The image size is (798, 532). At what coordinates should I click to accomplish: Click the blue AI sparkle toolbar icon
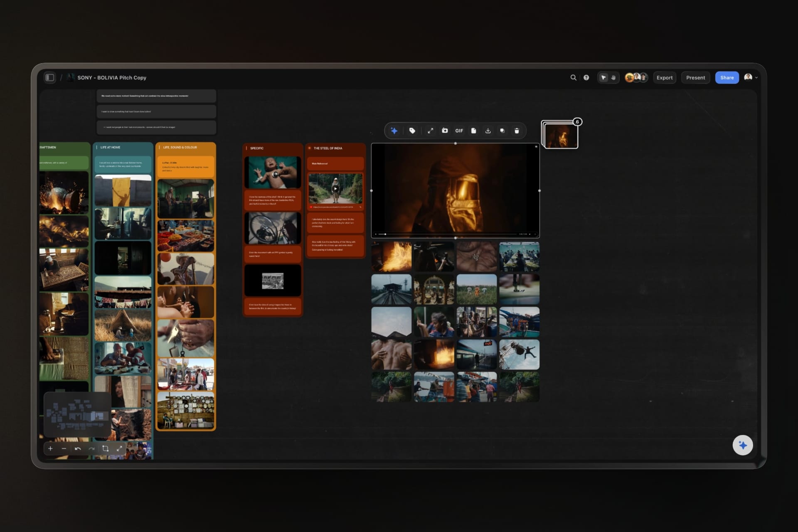tap(394, 131)
